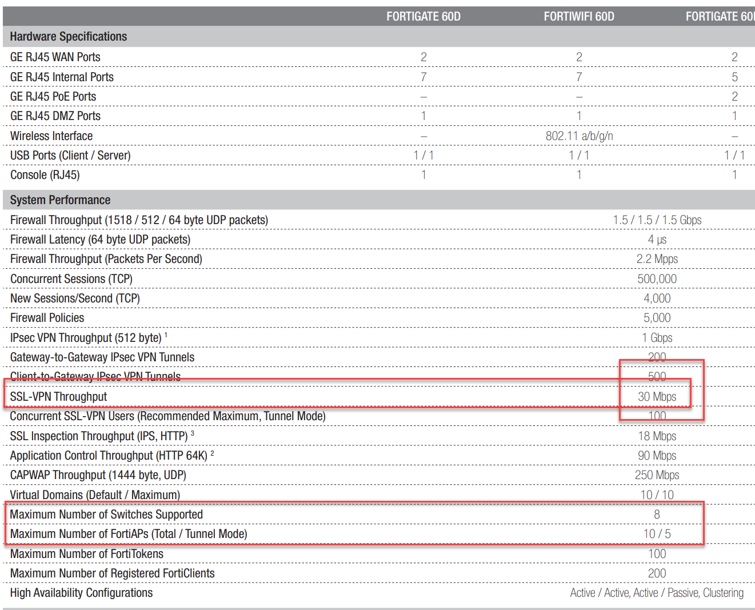Select the 5,000 firewall policies value

657,318
